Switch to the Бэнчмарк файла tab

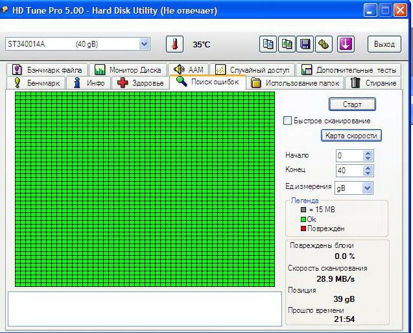47,70
